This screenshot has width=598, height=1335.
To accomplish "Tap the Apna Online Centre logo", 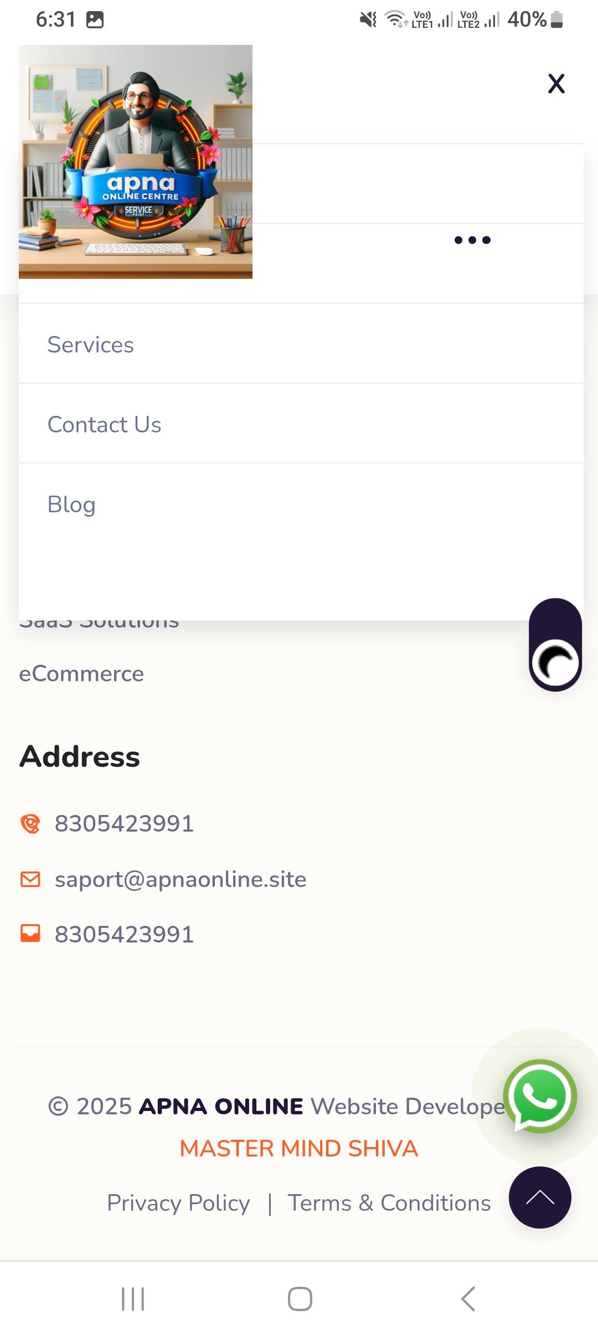I will [x=136, y=161].
